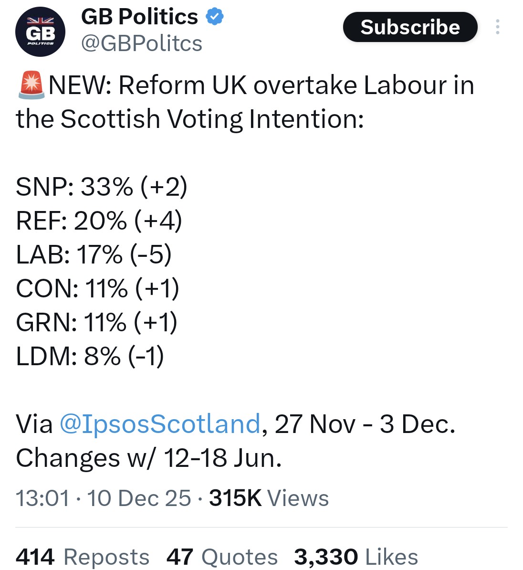Click the REF: 20% (+4) line

pos(99,221)
